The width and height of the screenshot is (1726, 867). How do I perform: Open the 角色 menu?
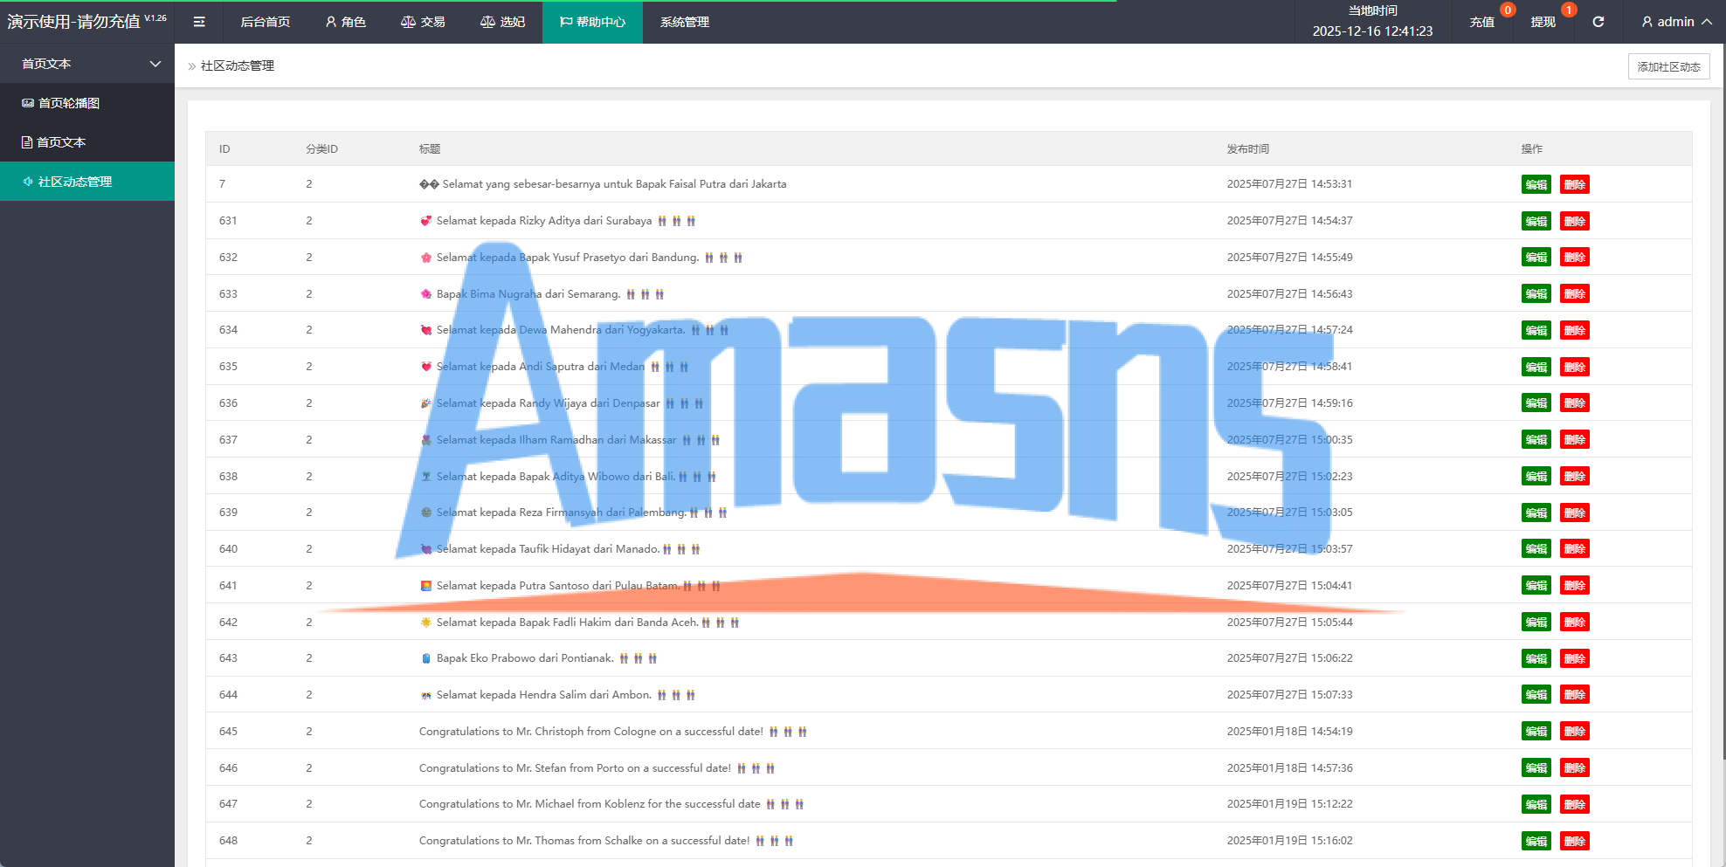[x=346, y=22]
